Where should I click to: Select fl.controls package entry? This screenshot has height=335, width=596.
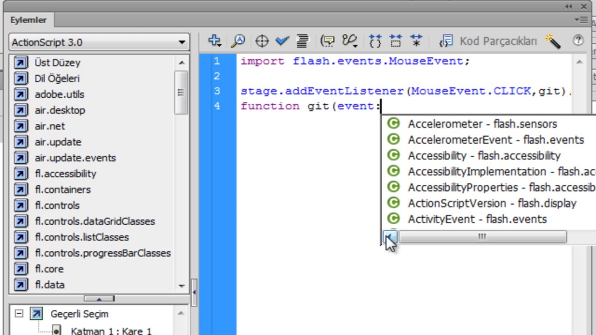57,205
